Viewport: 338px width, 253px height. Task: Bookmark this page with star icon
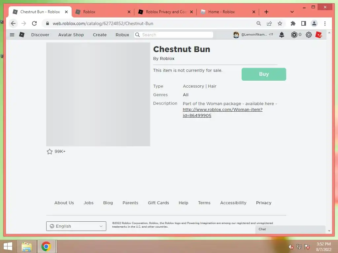pos(280,23)
